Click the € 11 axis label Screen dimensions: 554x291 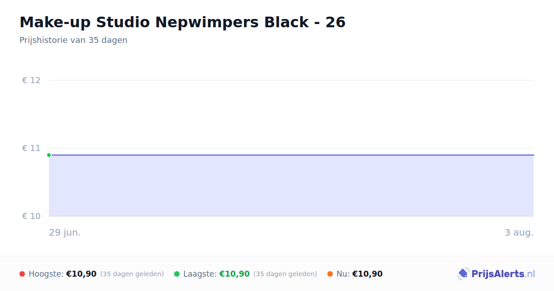(31, 148)
